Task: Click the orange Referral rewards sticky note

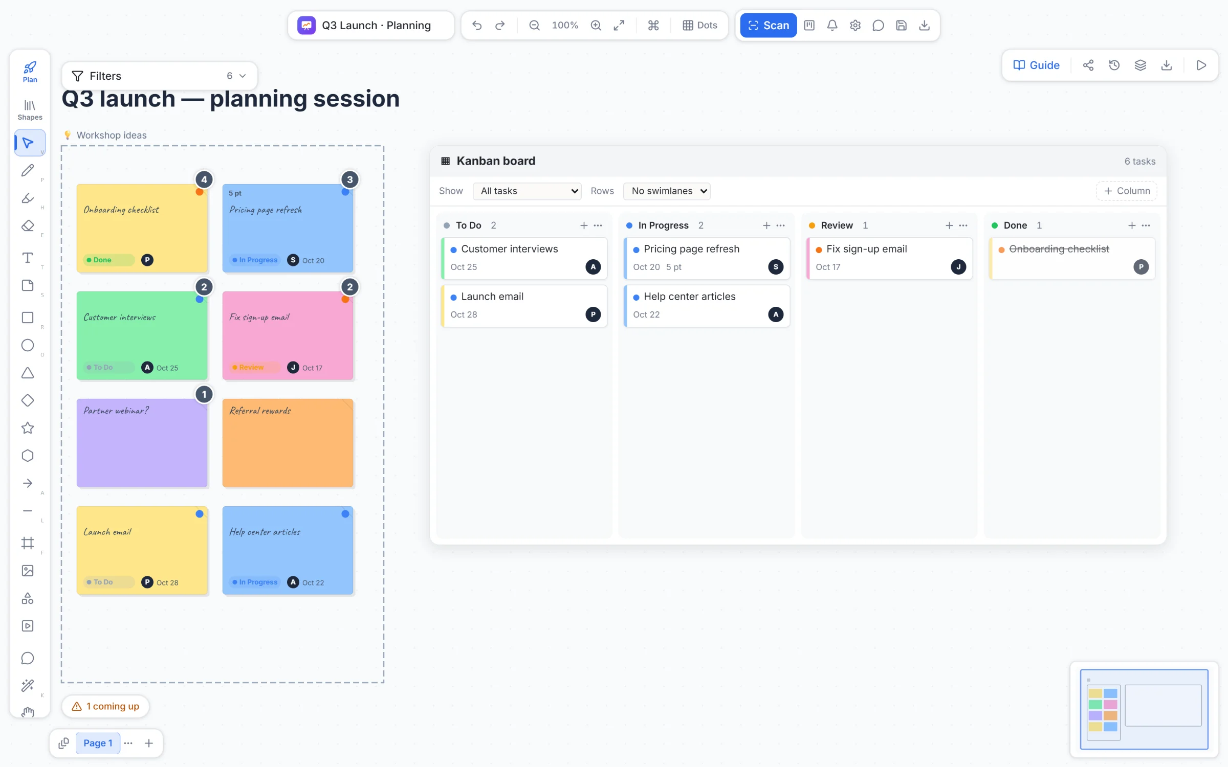Action: point(288,443)
